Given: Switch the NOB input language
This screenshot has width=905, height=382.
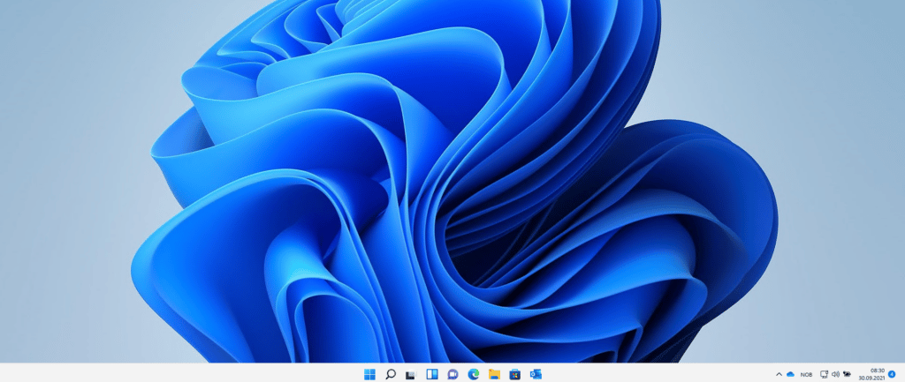Looking at the screenshot, I should (x=806, y=375).
